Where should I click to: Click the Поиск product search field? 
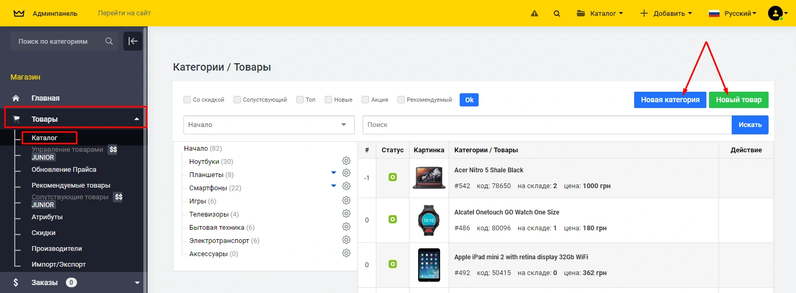click(547, 125)
